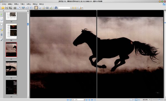This screenshot has width=166, height=101.
Task: Click find next icon beside search box
Action: coord(76,8)
